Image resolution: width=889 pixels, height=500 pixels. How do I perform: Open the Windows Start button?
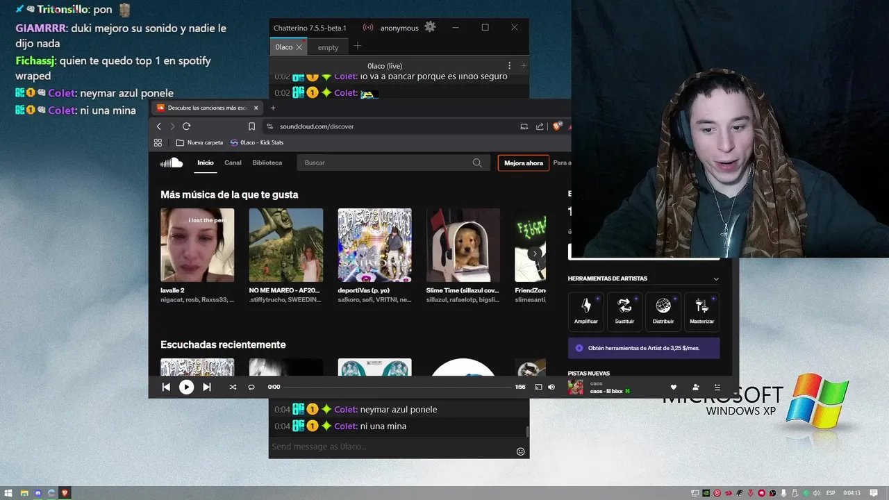[9, 493]
